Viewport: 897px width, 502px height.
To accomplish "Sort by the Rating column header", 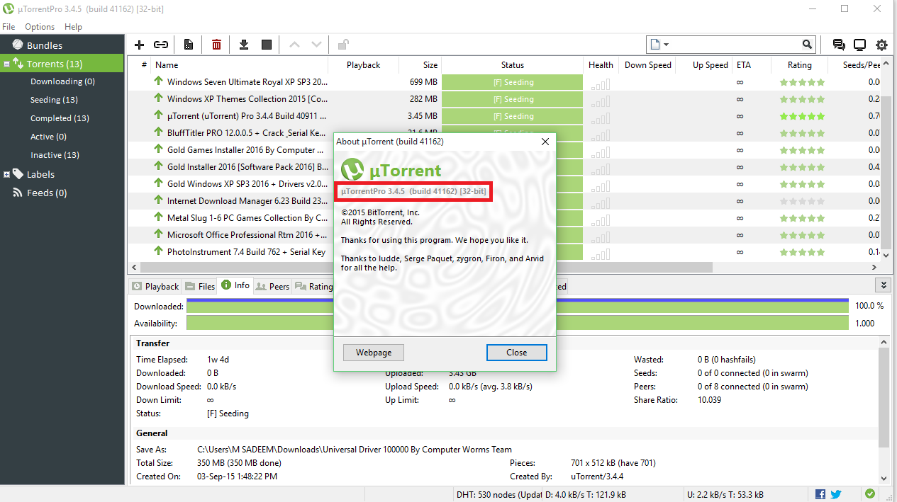I will coord(799,64).
